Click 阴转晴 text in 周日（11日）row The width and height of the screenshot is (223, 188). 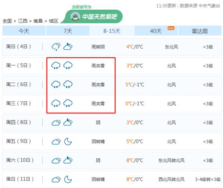pos(98,179)
